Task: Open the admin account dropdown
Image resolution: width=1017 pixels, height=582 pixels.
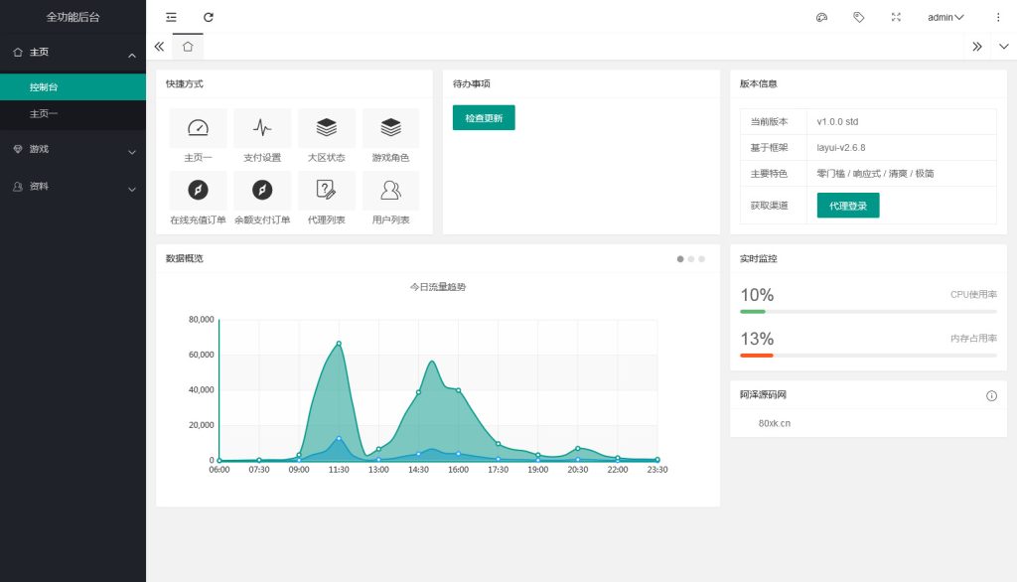Action: [x=944, y=16]
